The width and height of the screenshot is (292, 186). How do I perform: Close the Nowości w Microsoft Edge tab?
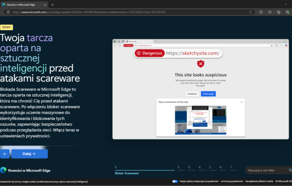point(45,5)
